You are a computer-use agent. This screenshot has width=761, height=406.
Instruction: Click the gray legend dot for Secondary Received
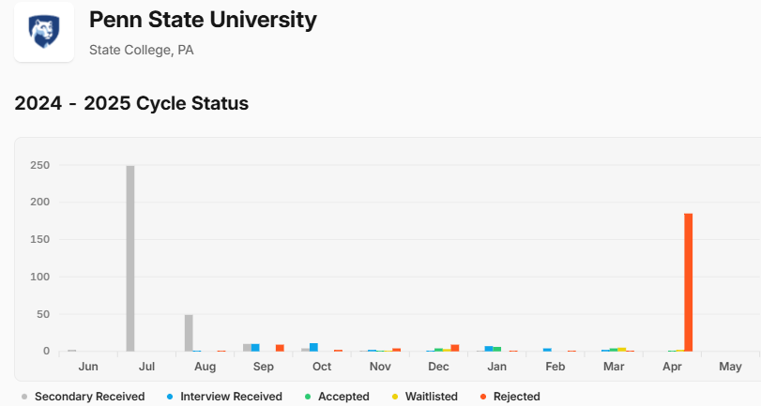(24, 397)
